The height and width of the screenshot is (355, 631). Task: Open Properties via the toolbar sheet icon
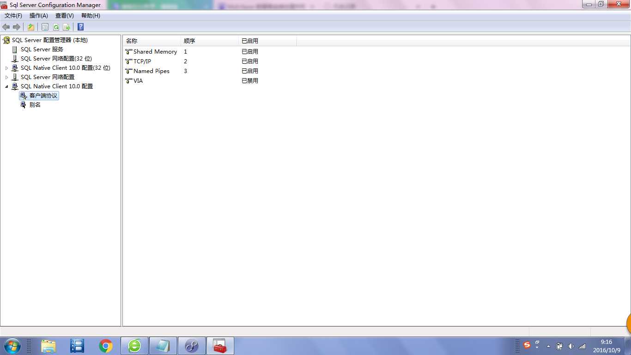pyautogui.click(x=45, y=27)
